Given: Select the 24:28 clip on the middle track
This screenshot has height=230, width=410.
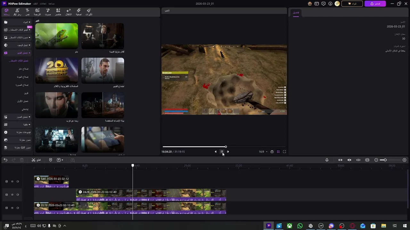Looking at the screenshot, I should 151,195.
